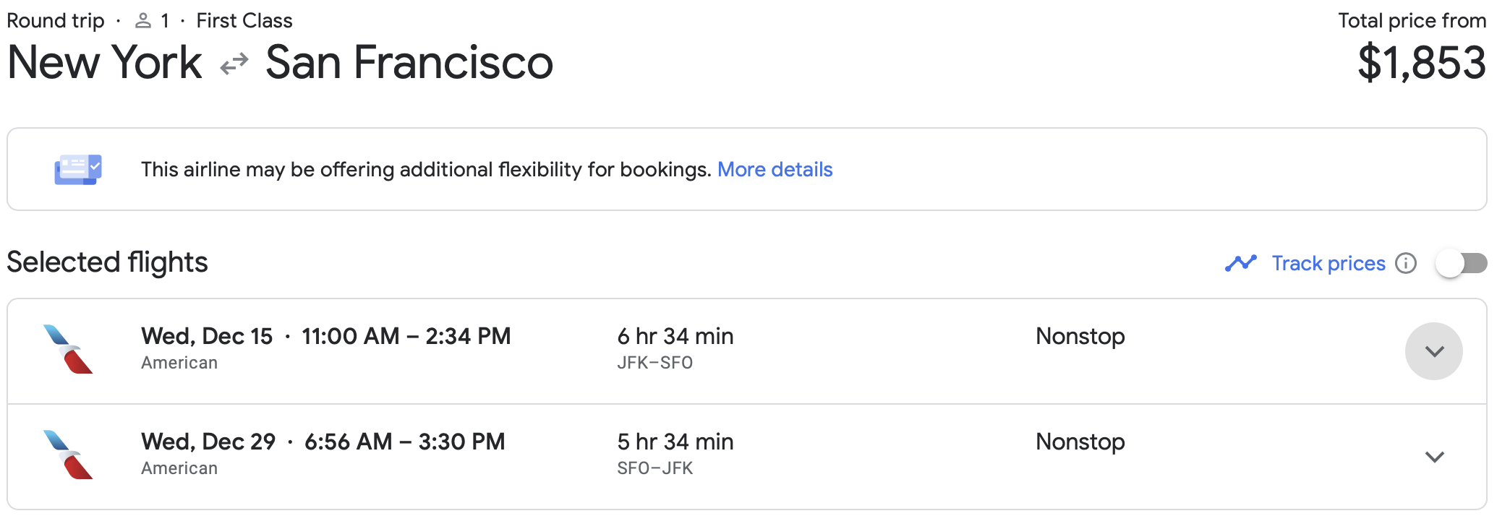The height and width of the screenshot is (516, 1497).
Task: Click the Round trip label
Action: click(56, 21)
